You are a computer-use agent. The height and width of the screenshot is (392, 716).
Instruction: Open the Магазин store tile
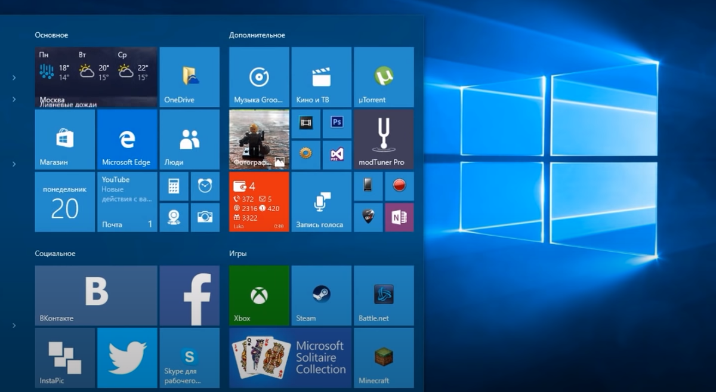click(x=65, y=139)
